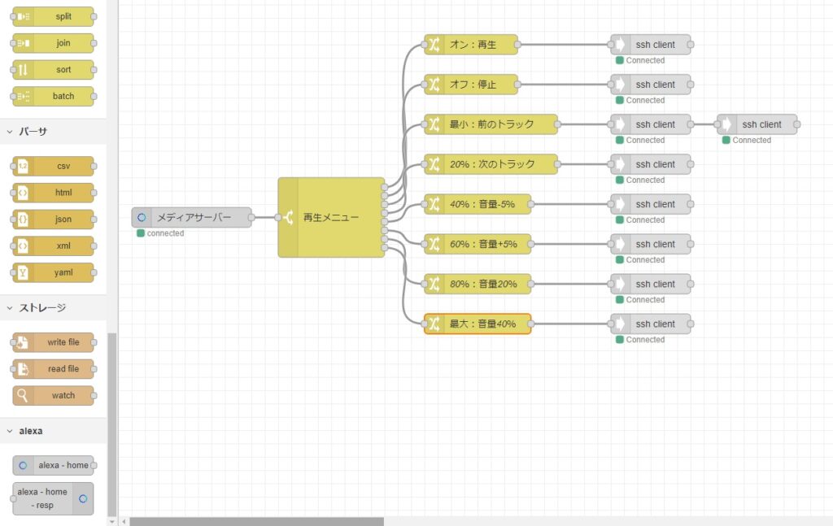This screenshot has height=526, width=833.
Task: Click the palette vertical scrollbar
Action: pyautogui.click(x=111, y=424)
